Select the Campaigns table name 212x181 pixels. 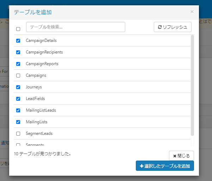click(x=36, y=75)
